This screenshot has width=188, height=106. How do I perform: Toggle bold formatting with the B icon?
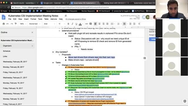click(x=68, y=24)
